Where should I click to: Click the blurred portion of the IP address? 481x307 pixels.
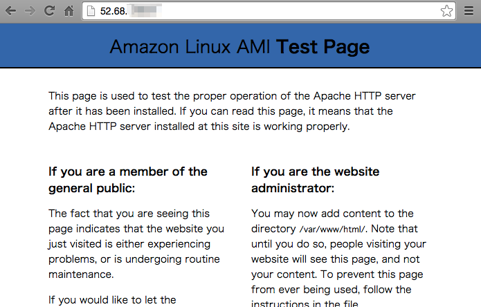pyautogui.click(x=145, y=11)
